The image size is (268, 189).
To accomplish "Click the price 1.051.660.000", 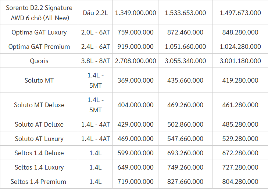I will coord(185,47).
